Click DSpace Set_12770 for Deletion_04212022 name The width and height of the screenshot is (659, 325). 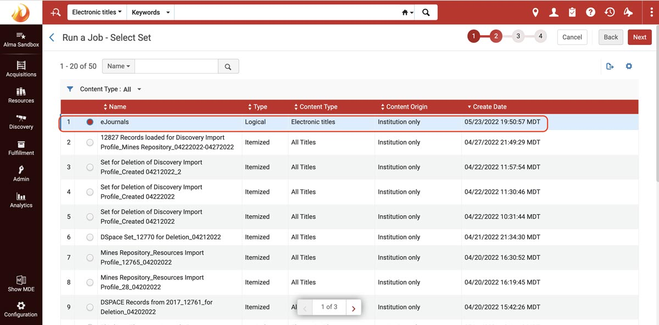click(x=160, y=237)
